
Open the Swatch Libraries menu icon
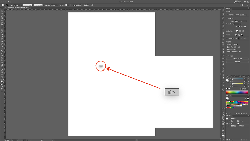(x=227, y=114)
